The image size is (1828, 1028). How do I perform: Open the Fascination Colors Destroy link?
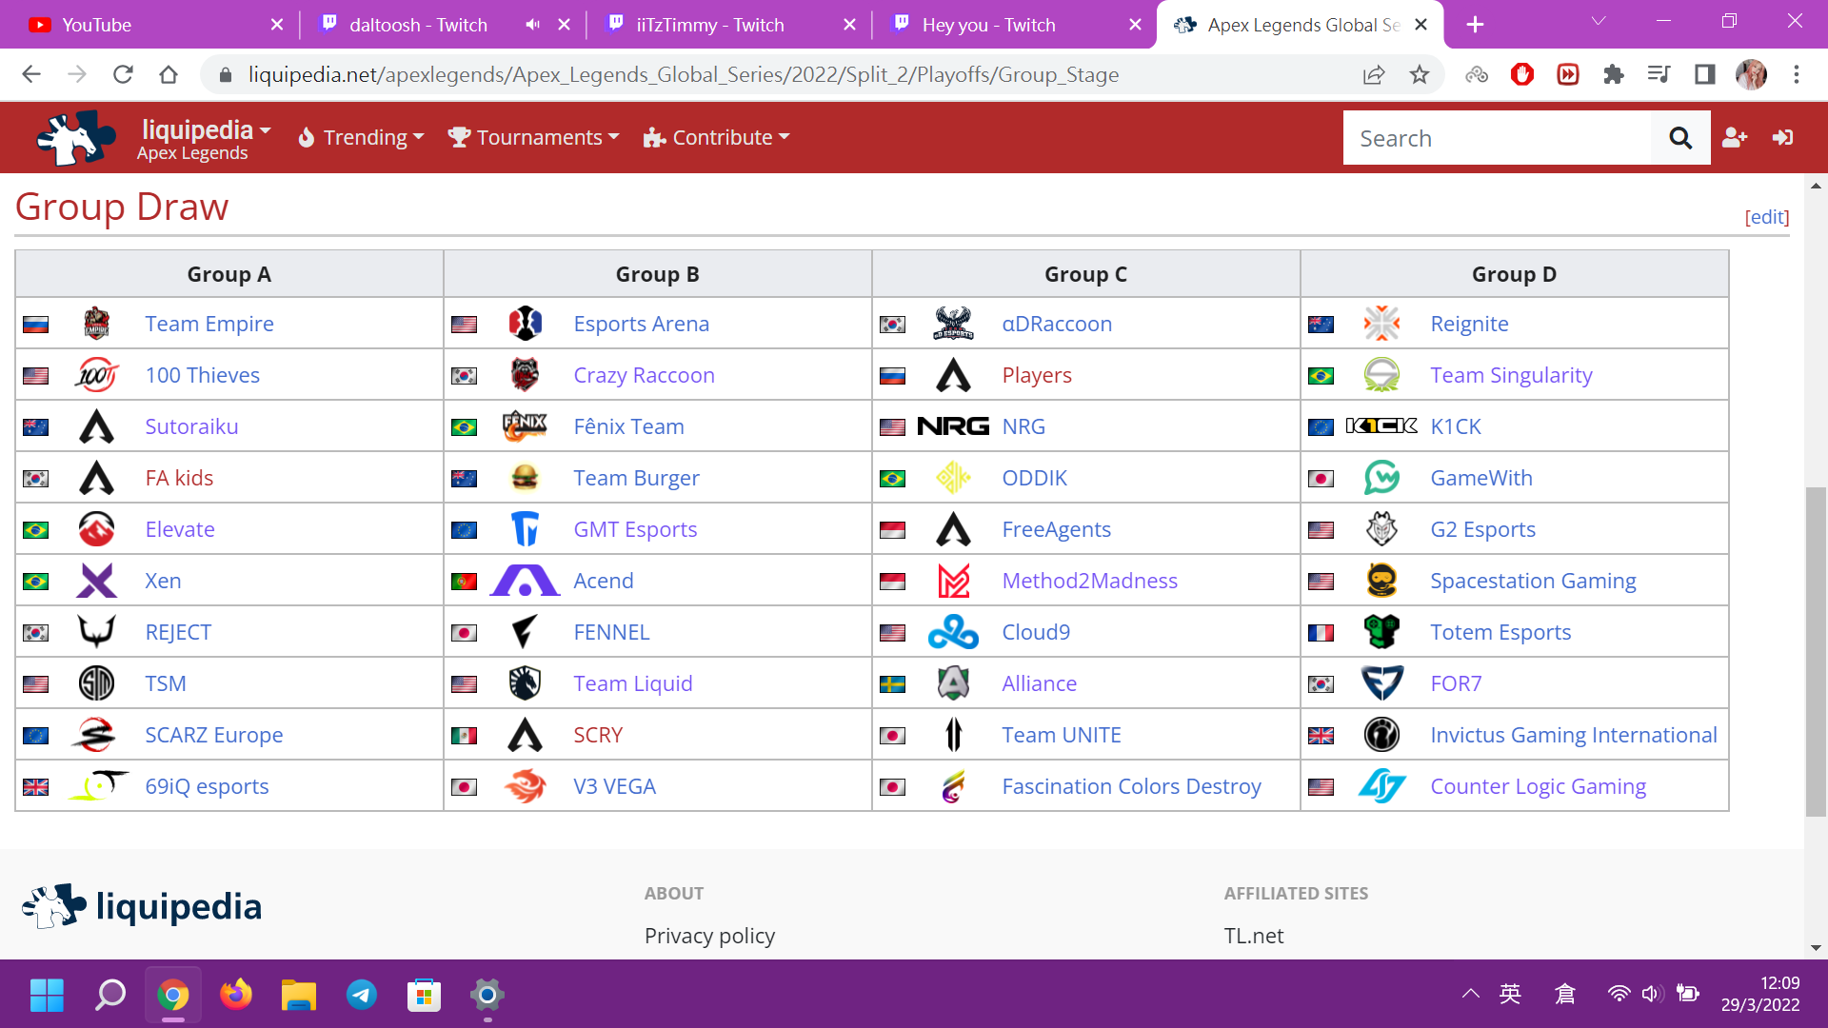click(1131, 786)
